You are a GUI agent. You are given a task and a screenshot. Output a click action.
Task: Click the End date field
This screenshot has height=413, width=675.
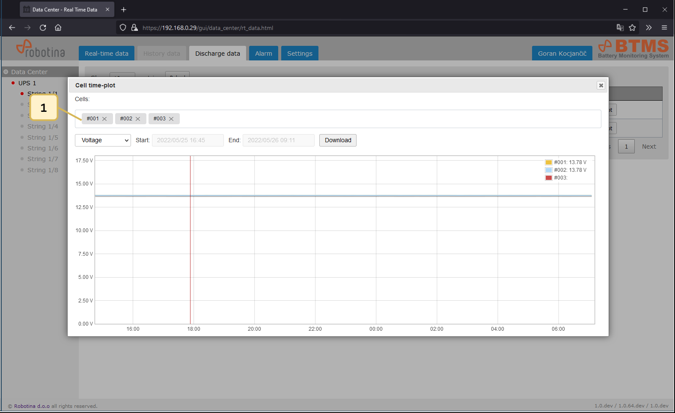tap(278, 141)
